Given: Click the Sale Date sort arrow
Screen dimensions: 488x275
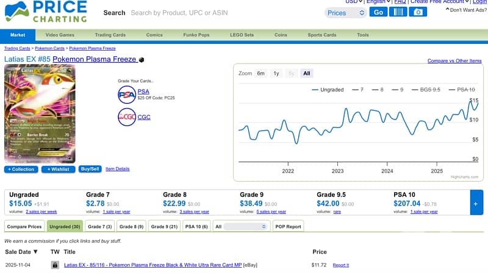Looking at the screenshot, I should (35, 251).
